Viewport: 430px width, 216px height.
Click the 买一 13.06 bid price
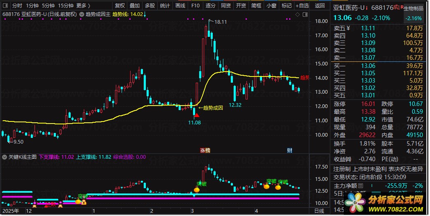coord(368,65)
